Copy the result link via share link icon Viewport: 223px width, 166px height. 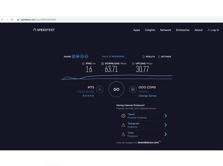pos(73,56)
